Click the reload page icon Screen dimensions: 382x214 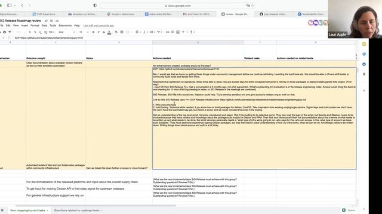[x=252, y=5]
